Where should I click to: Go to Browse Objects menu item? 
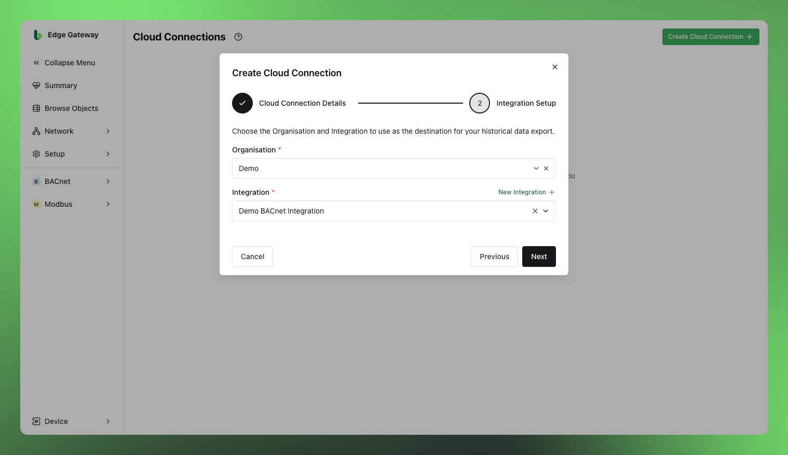coord(72,108)
